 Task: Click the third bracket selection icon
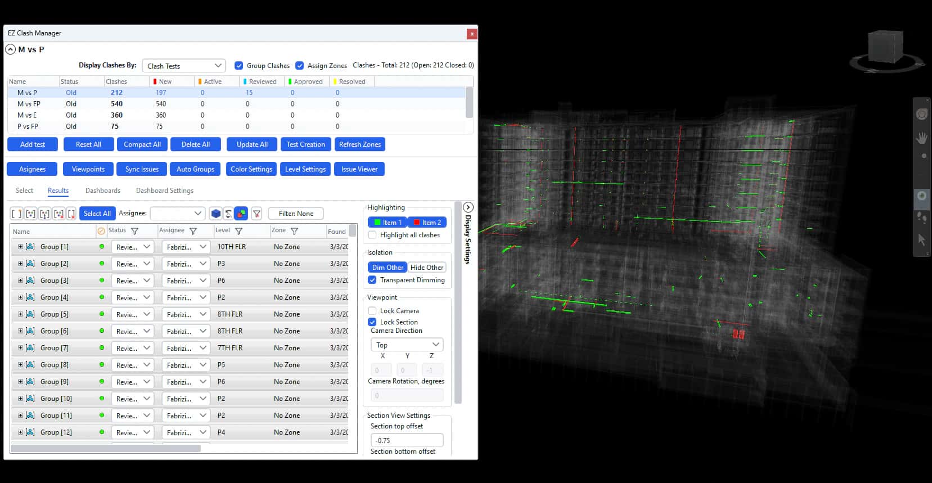pyautogui.click(x=44, y=214)
